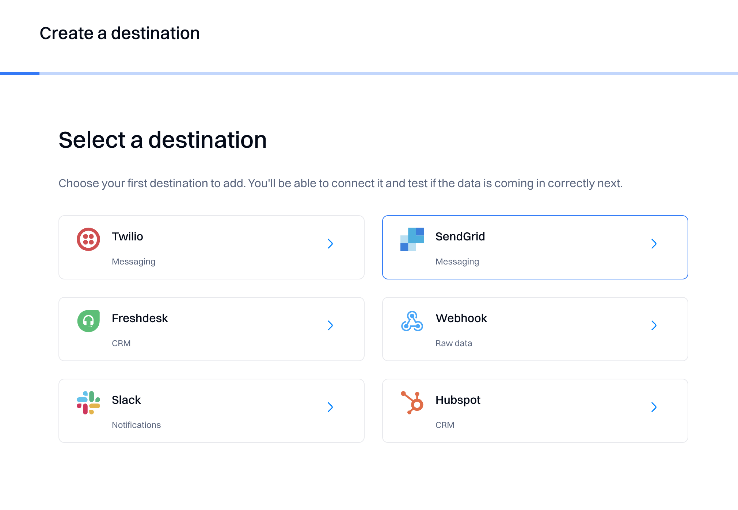
Task: Click the Twilio red circle logo
Action: coord(88,239)
